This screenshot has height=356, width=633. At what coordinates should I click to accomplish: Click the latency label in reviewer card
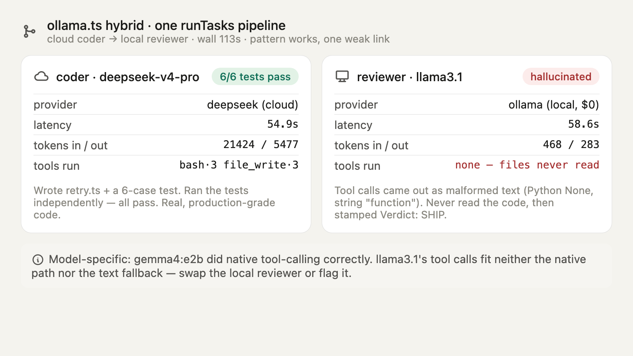click(353, 125)
